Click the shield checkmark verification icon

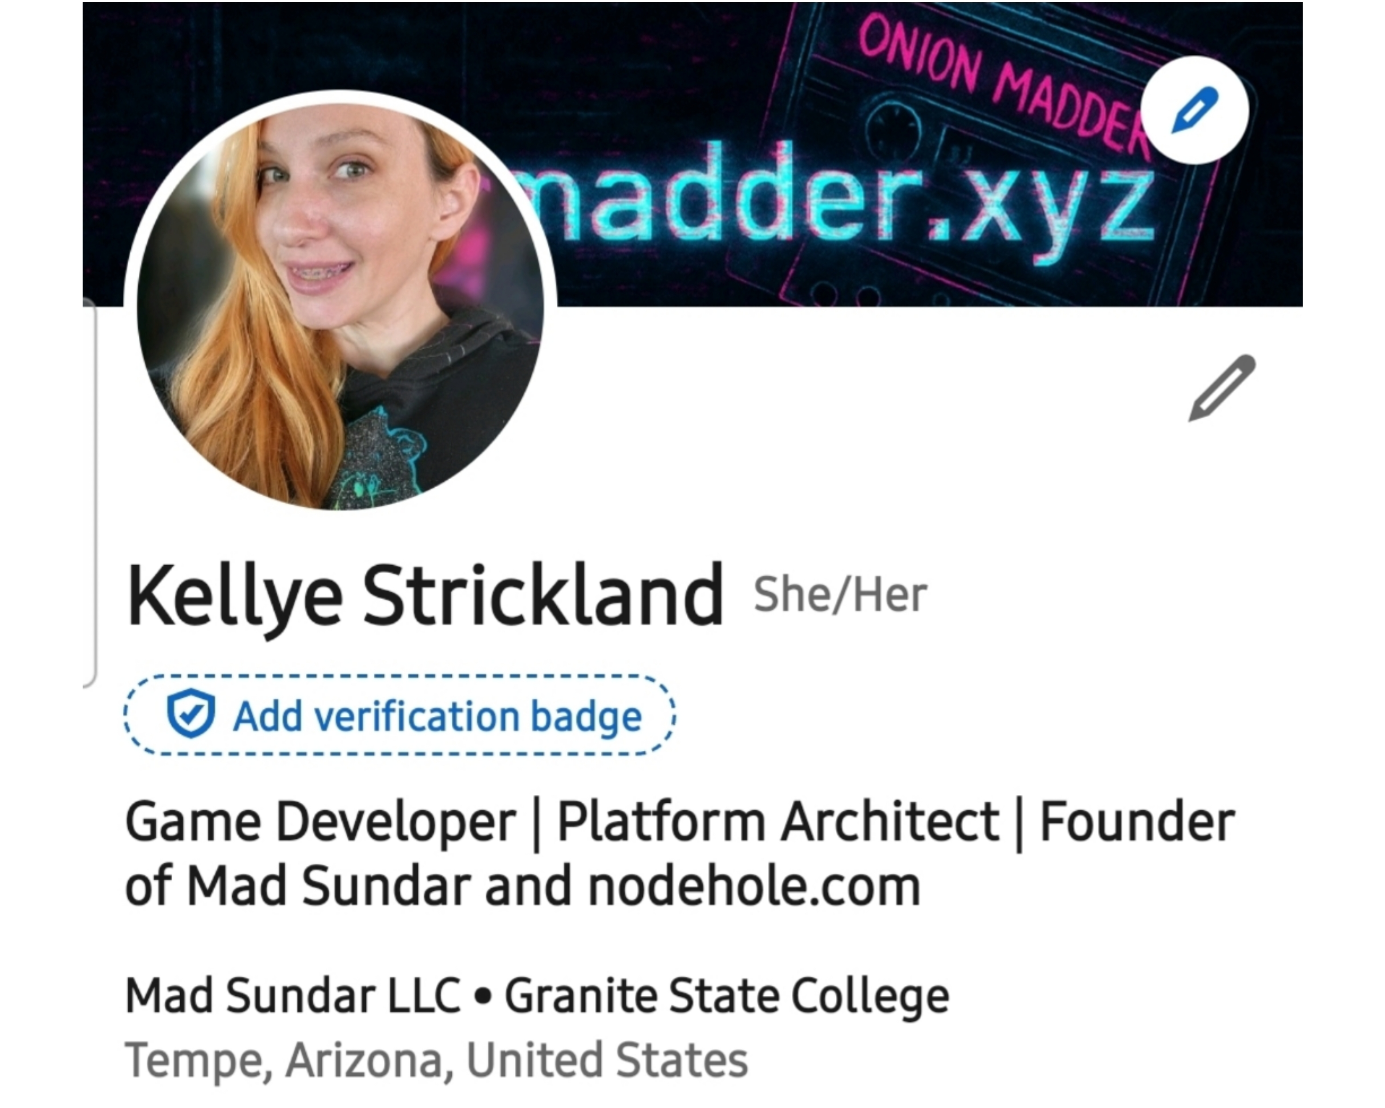point(191,714)
